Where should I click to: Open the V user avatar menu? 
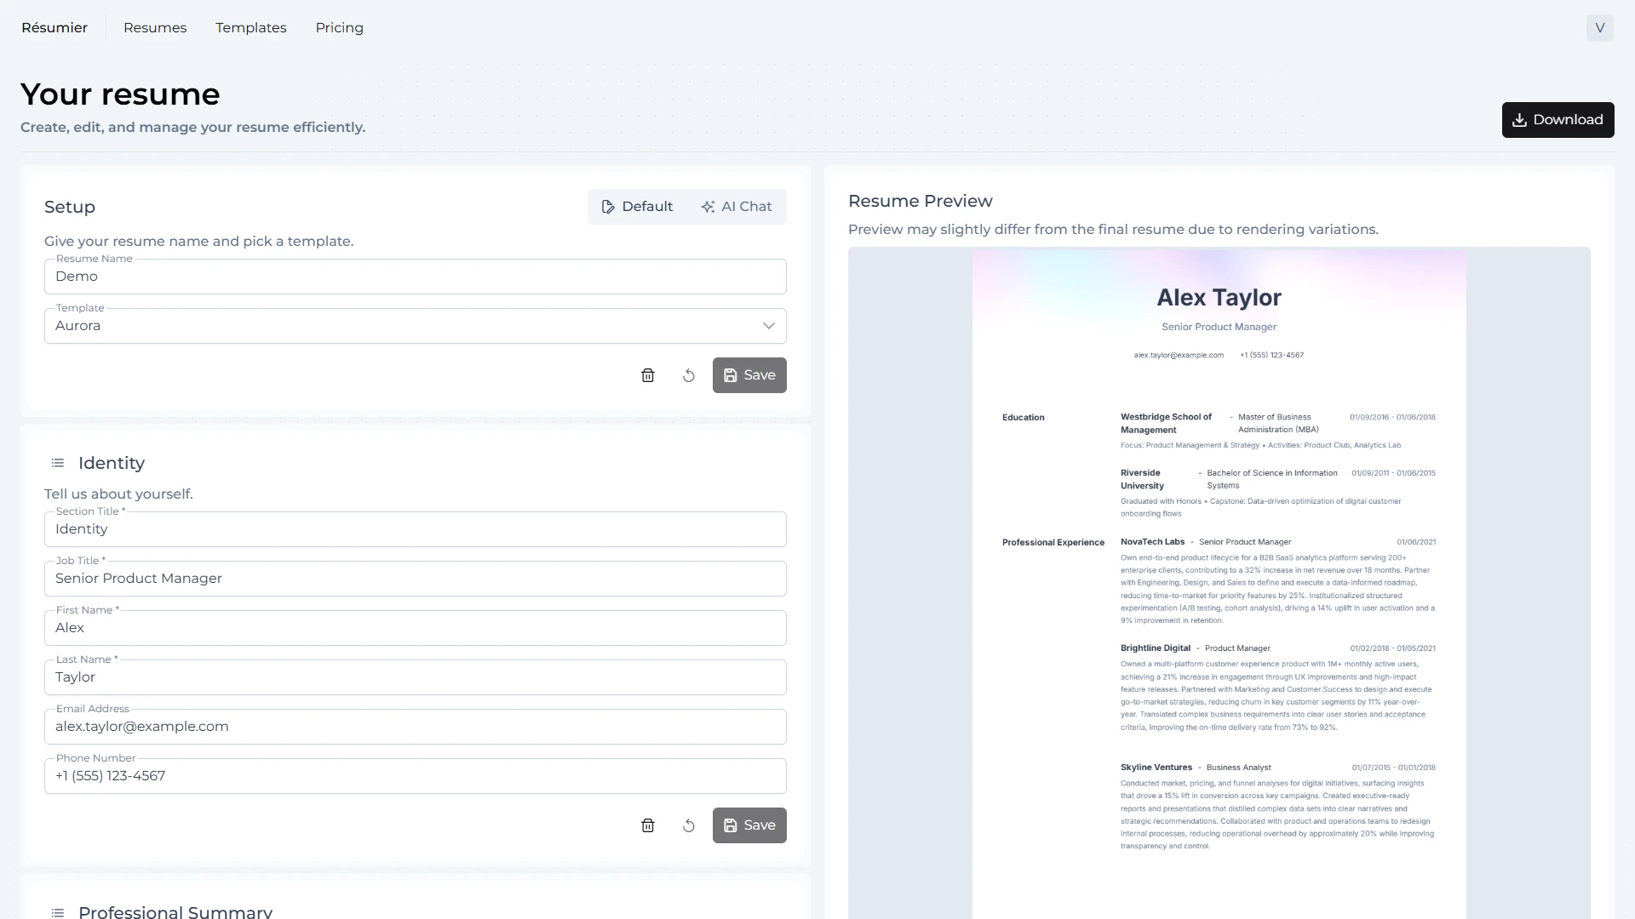pyautogui.click(x=1599, y=28)
